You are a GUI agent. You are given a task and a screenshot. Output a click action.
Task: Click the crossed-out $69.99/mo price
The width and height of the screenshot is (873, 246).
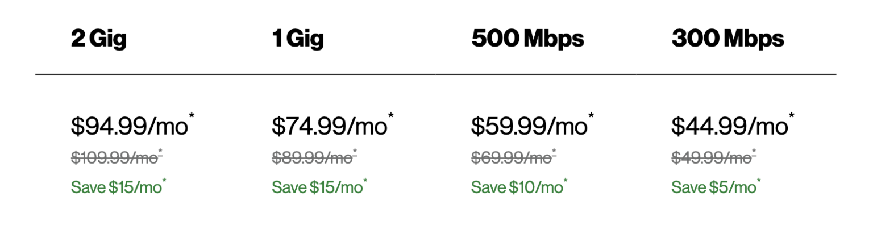click(511, 159)
